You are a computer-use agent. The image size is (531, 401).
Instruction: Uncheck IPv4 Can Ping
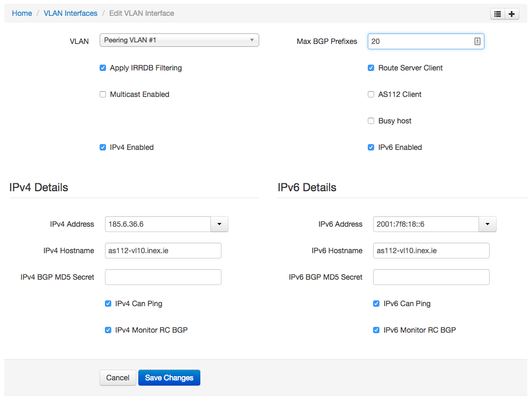(x=108, y=304)
